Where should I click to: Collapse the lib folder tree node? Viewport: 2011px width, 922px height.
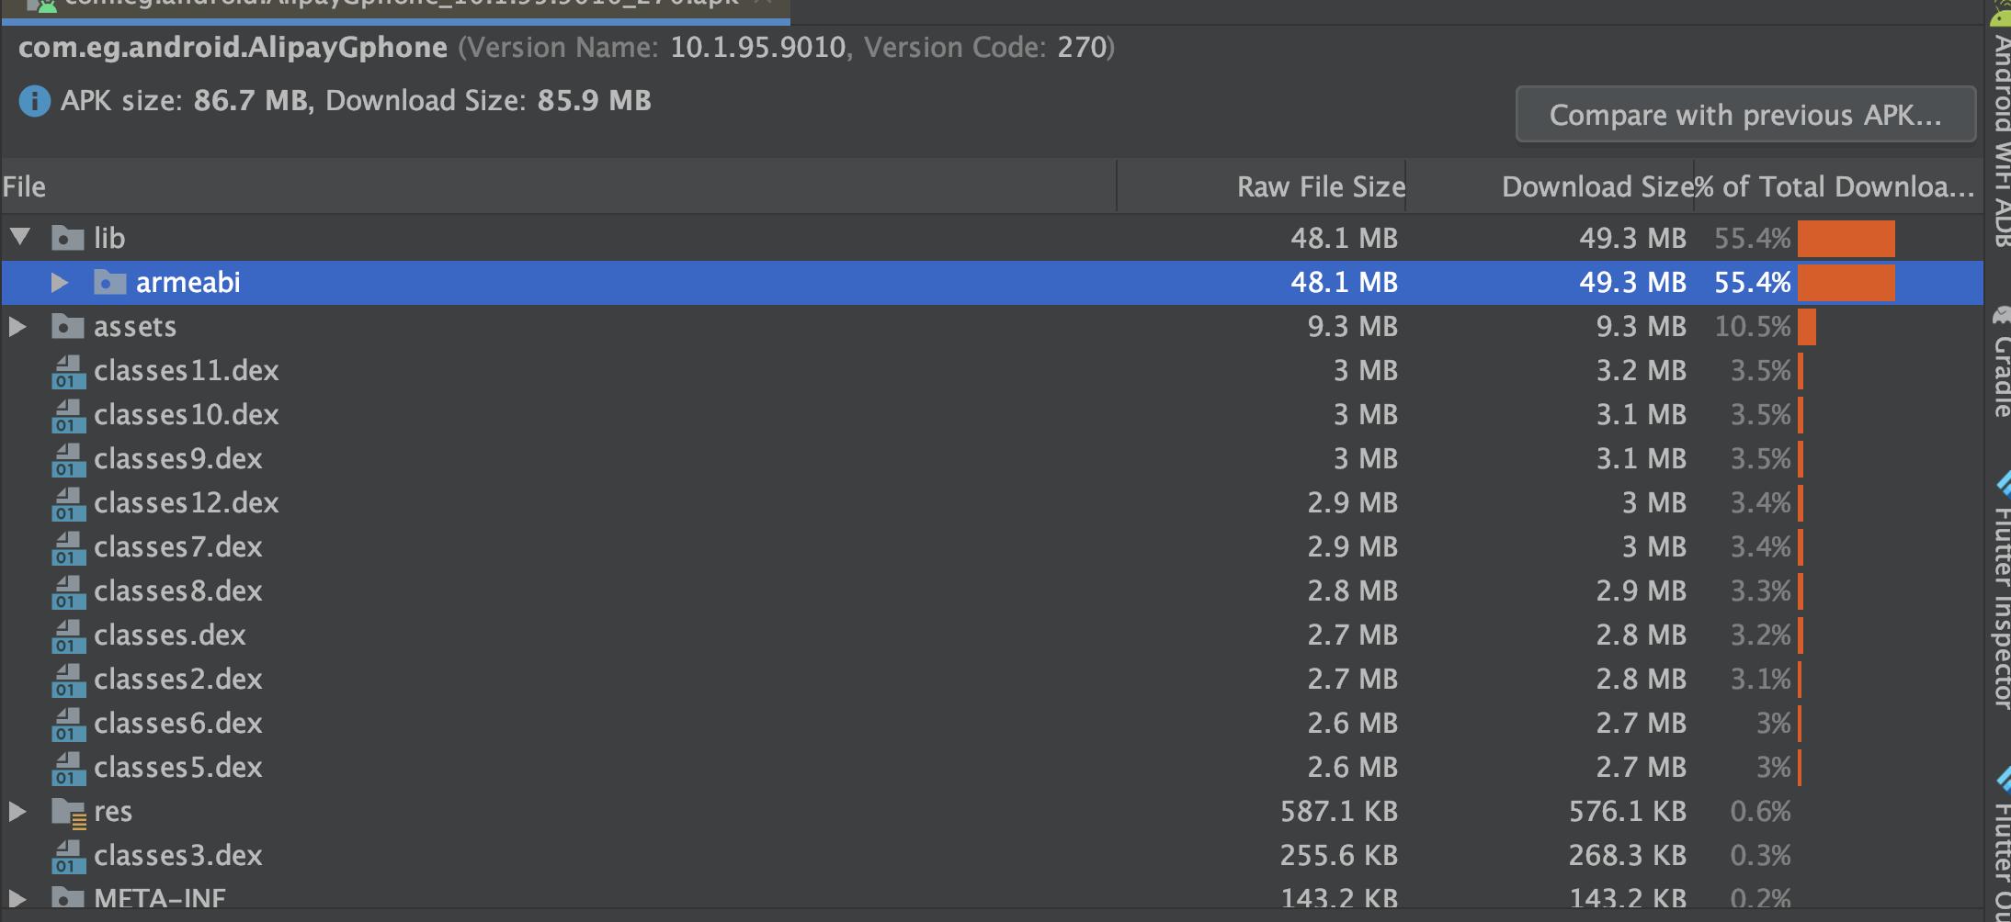click(20, 238)
